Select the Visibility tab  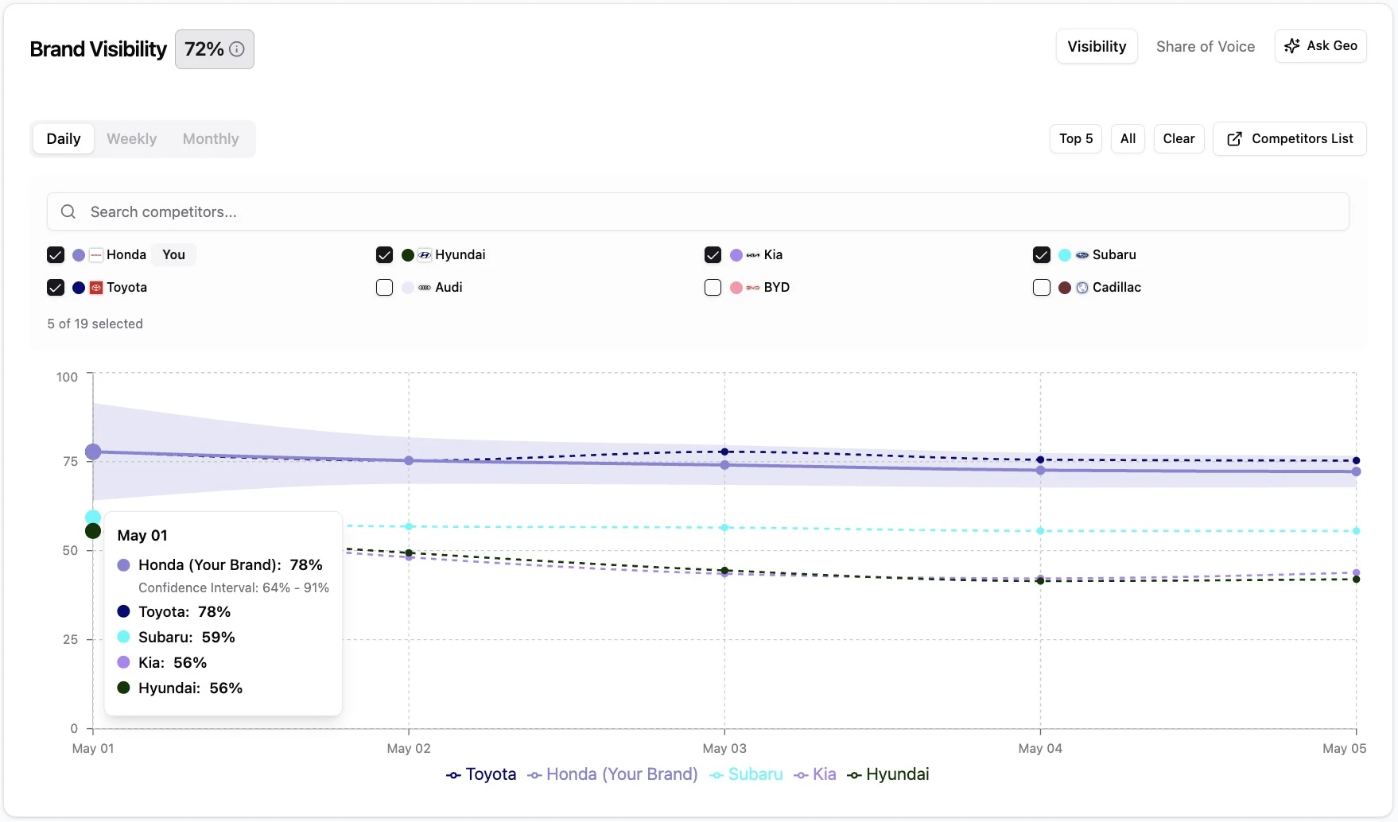(1097, 47)
